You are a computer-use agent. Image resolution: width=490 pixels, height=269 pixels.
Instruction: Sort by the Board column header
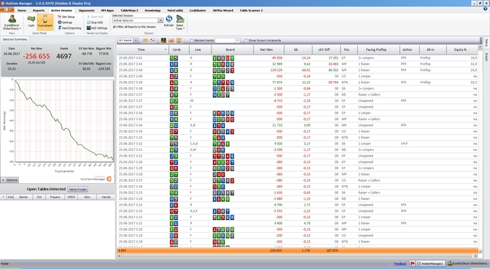coord(232,50)
